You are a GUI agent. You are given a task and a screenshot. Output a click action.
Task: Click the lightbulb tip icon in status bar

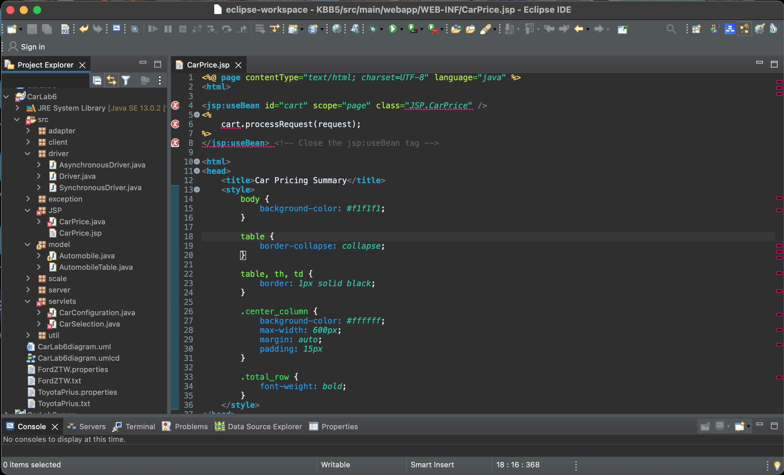[x=777, y=465]
